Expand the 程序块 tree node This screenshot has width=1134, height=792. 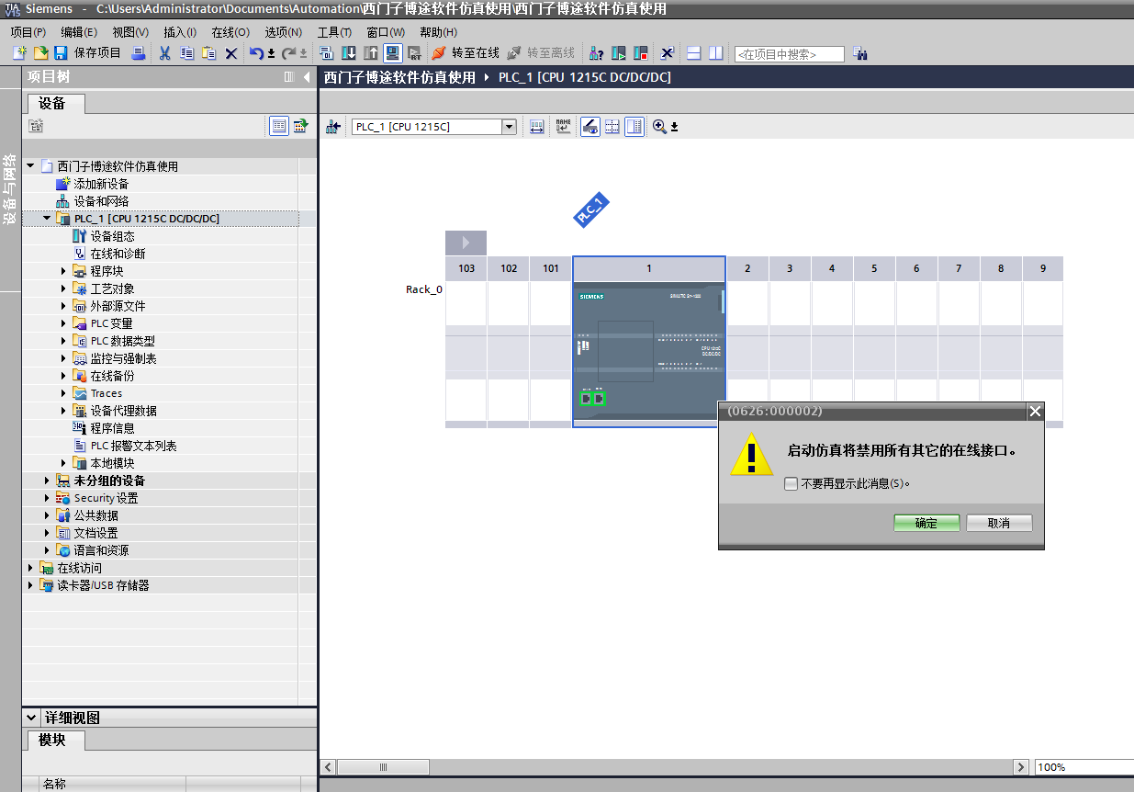pyautogui.click(x=63, y=271)
